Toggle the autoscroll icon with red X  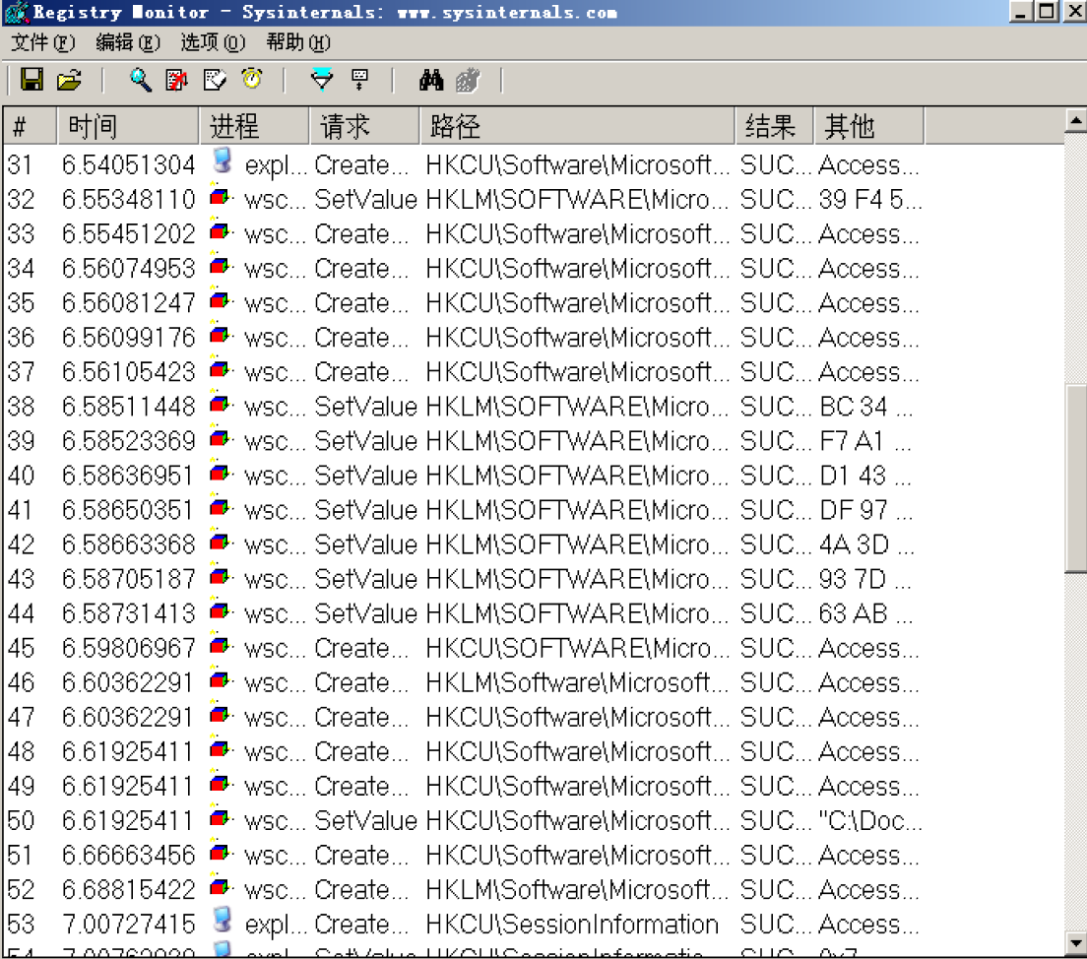[177, 80]
